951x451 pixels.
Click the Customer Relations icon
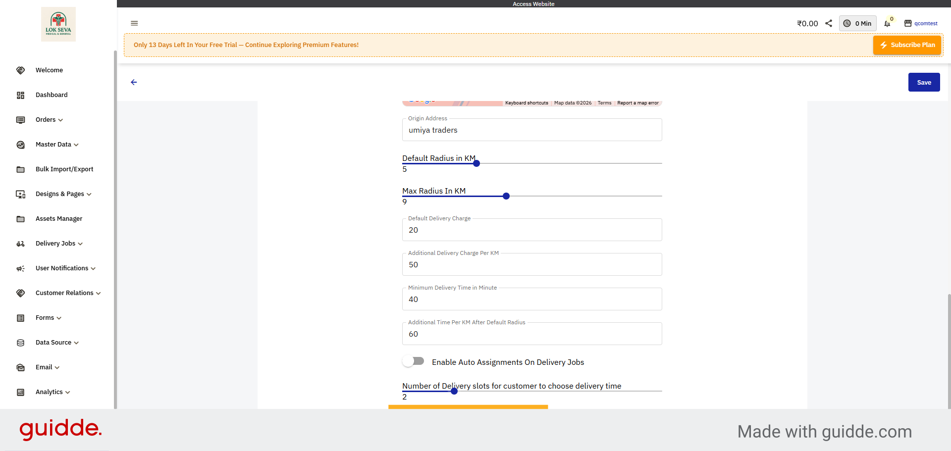pos(20,293)
